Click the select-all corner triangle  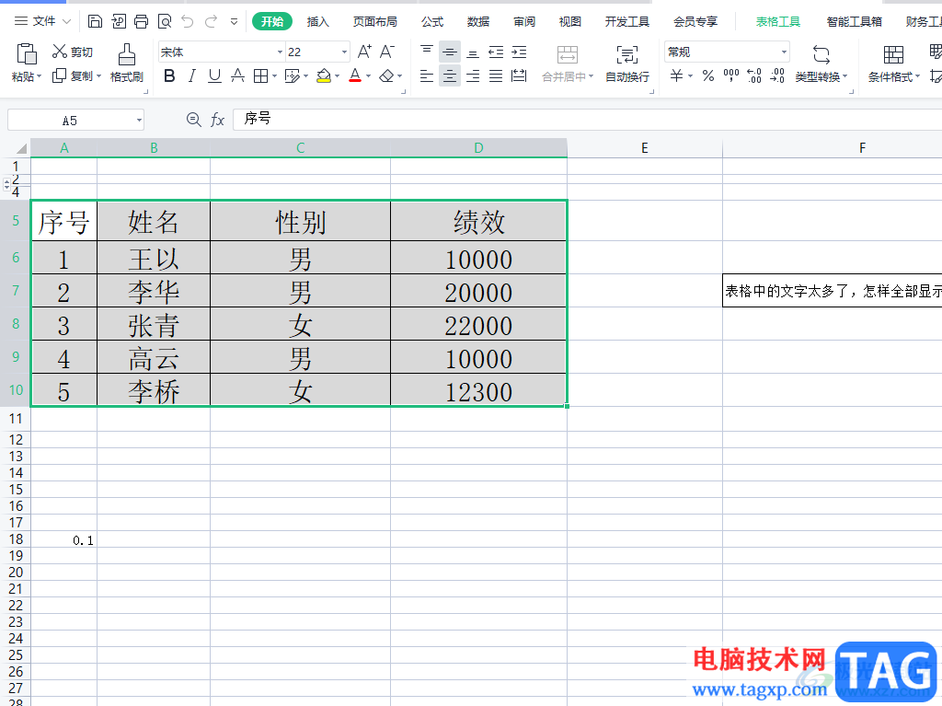click(x=21, y=148)
